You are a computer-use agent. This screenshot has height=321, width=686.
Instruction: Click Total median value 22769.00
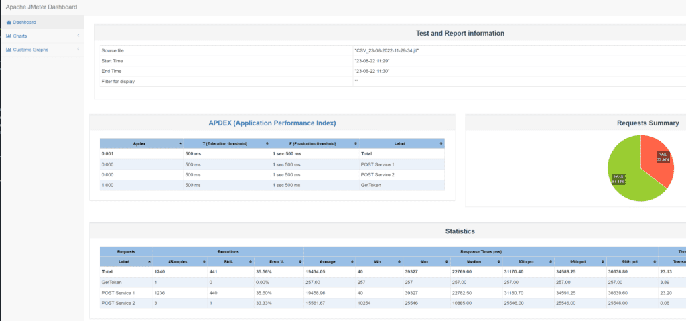coord(461,271)
